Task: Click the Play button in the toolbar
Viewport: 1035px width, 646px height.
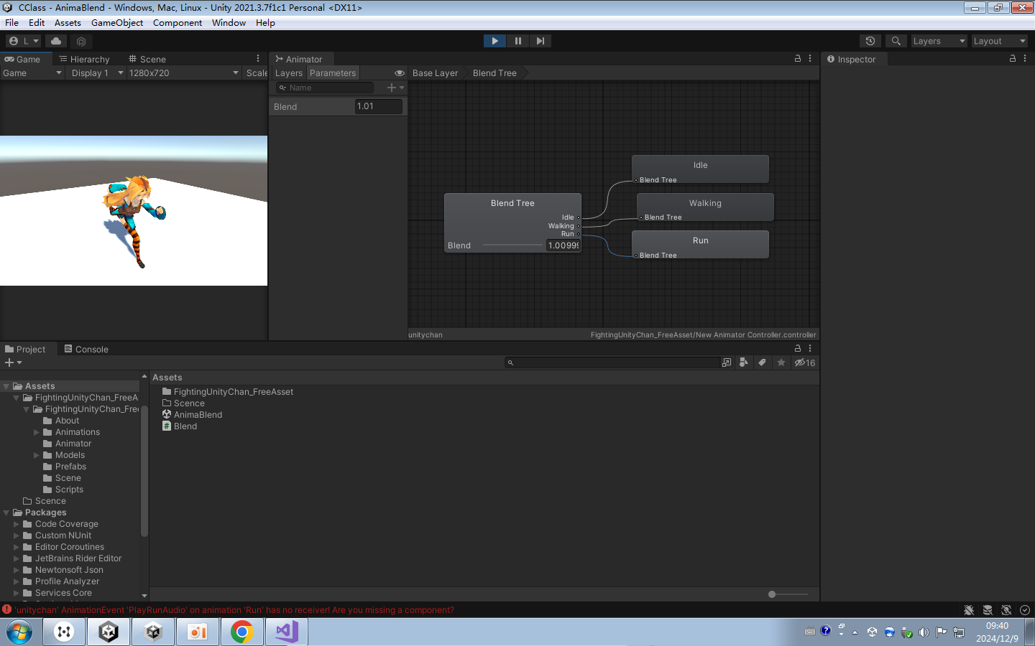Action: pos(494,41)
